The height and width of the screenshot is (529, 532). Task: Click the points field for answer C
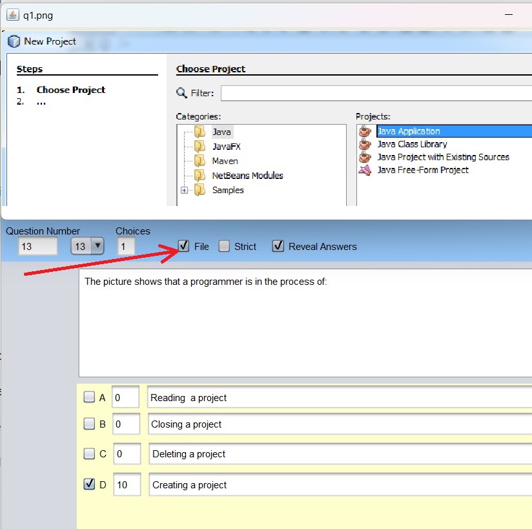[127, 453]
